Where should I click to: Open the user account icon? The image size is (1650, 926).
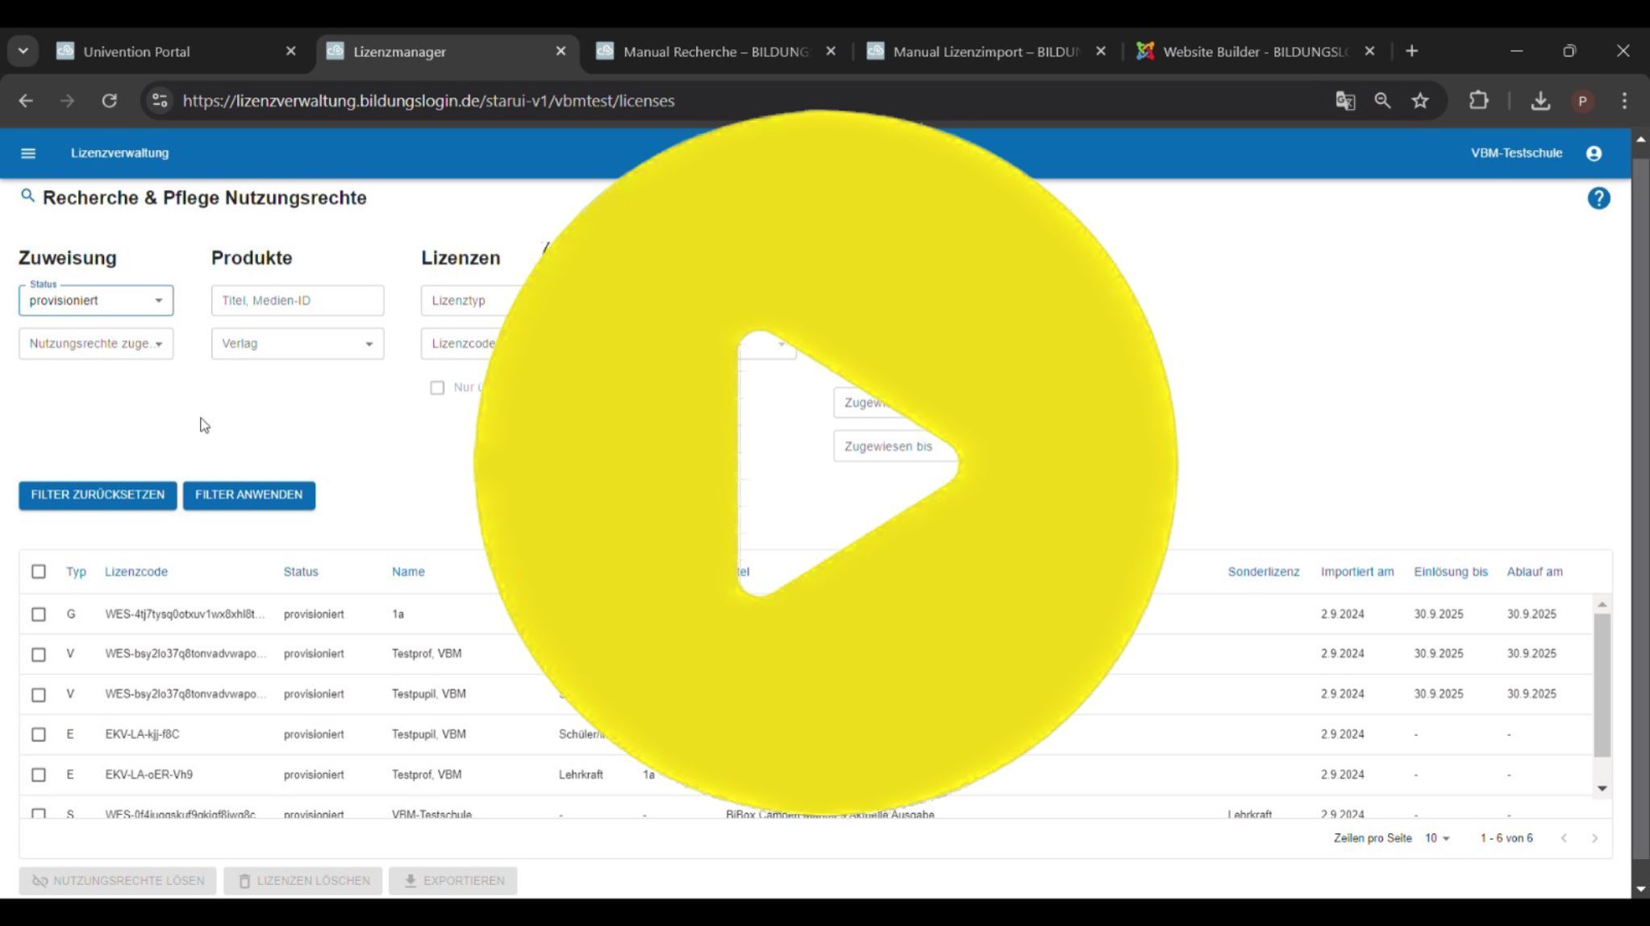1593,153
